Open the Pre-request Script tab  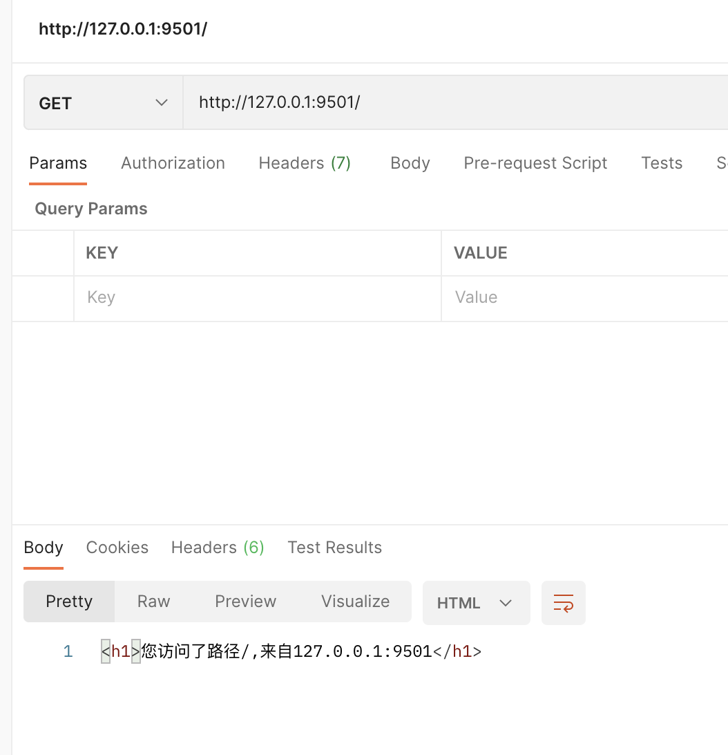click(535, 163)
